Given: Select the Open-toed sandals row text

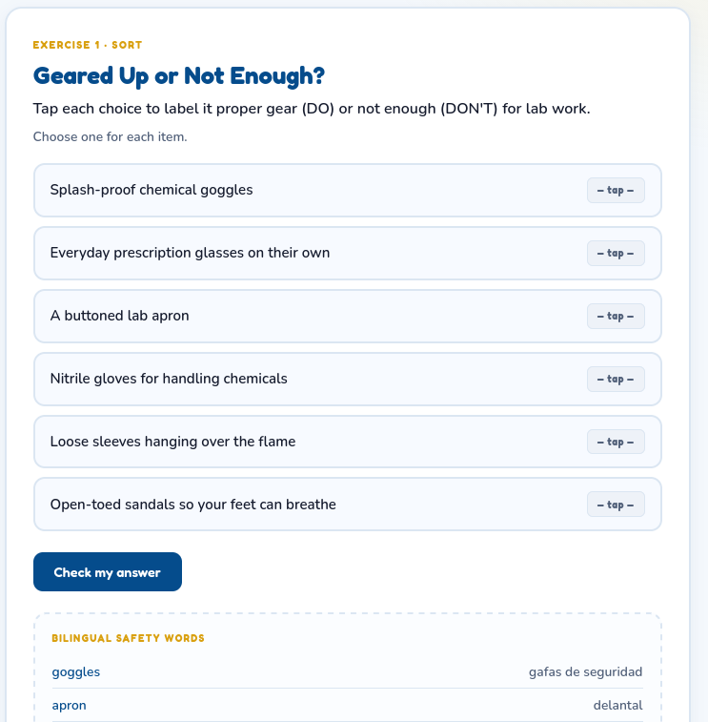Looking at the screenshot, I should click(192, 505).
